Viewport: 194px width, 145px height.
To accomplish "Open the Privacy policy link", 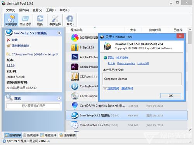I will tap(126, 63).
